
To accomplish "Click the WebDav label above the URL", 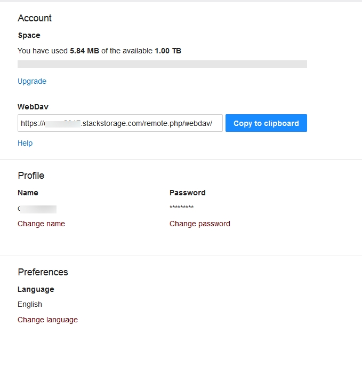I will point(33,107).
